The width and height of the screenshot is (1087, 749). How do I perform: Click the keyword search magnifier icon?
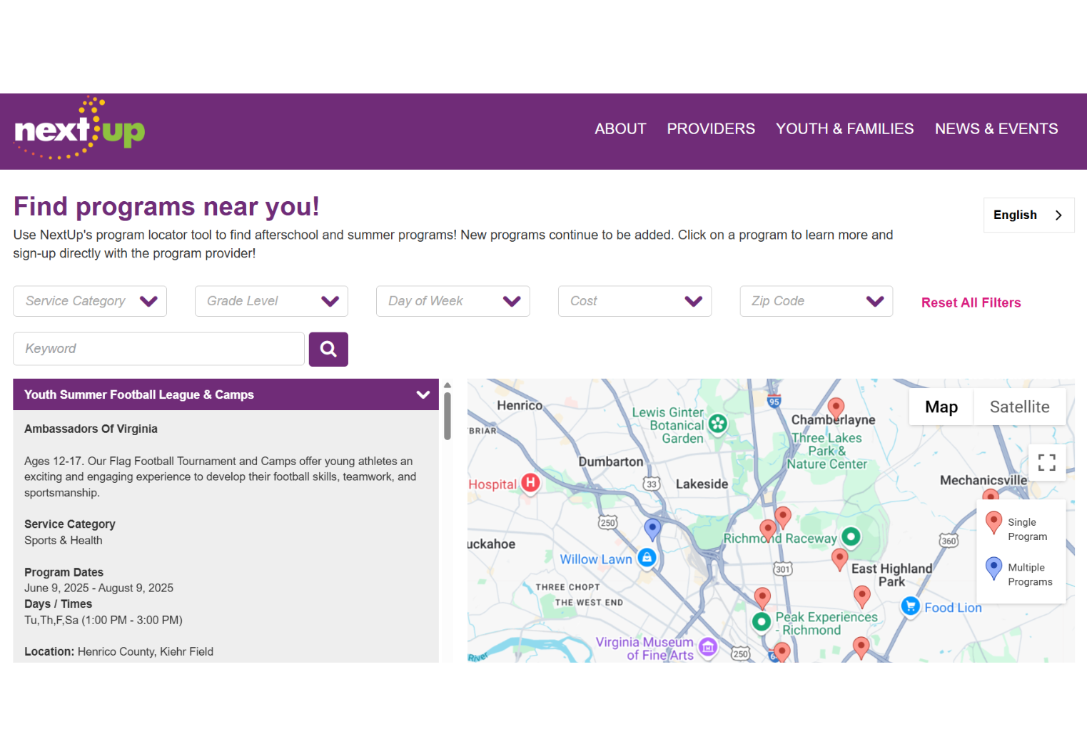pyautogui.click(x=328, y=349)
